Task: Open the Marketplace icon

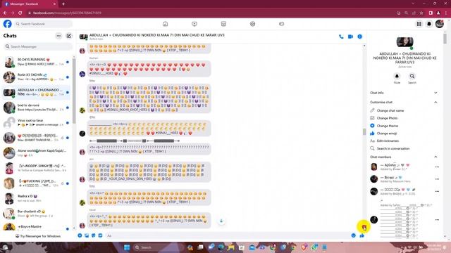Action: (x=223, y=24)
